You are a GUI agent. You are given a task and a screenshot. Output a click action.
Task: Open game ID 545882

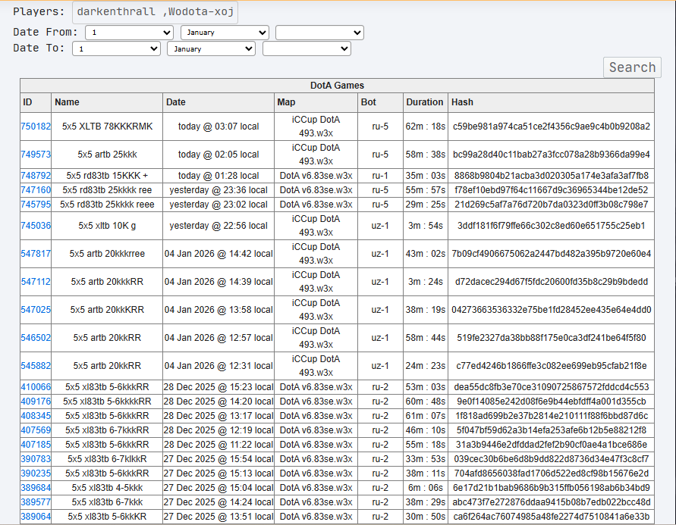36,365
